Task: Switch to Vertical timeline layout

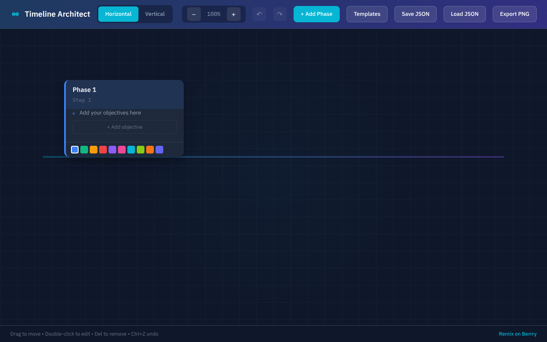Action: [155, 14]
